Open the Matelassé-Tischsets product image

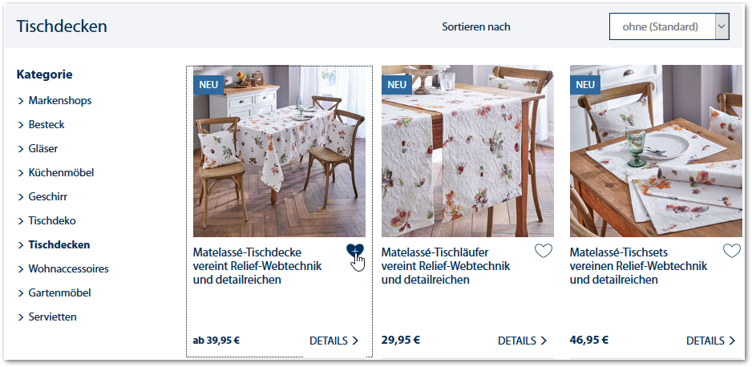(x=656, y=151)
